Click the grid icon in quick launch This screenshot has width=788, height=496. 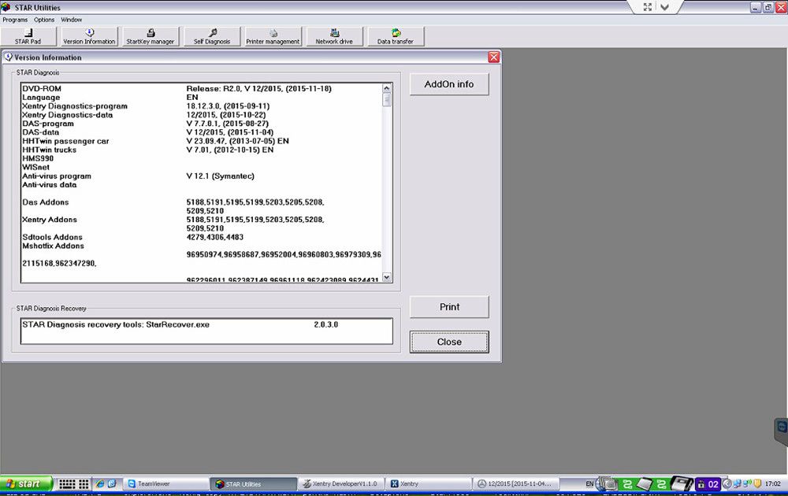pyautogui.click(x=84, y=484)
